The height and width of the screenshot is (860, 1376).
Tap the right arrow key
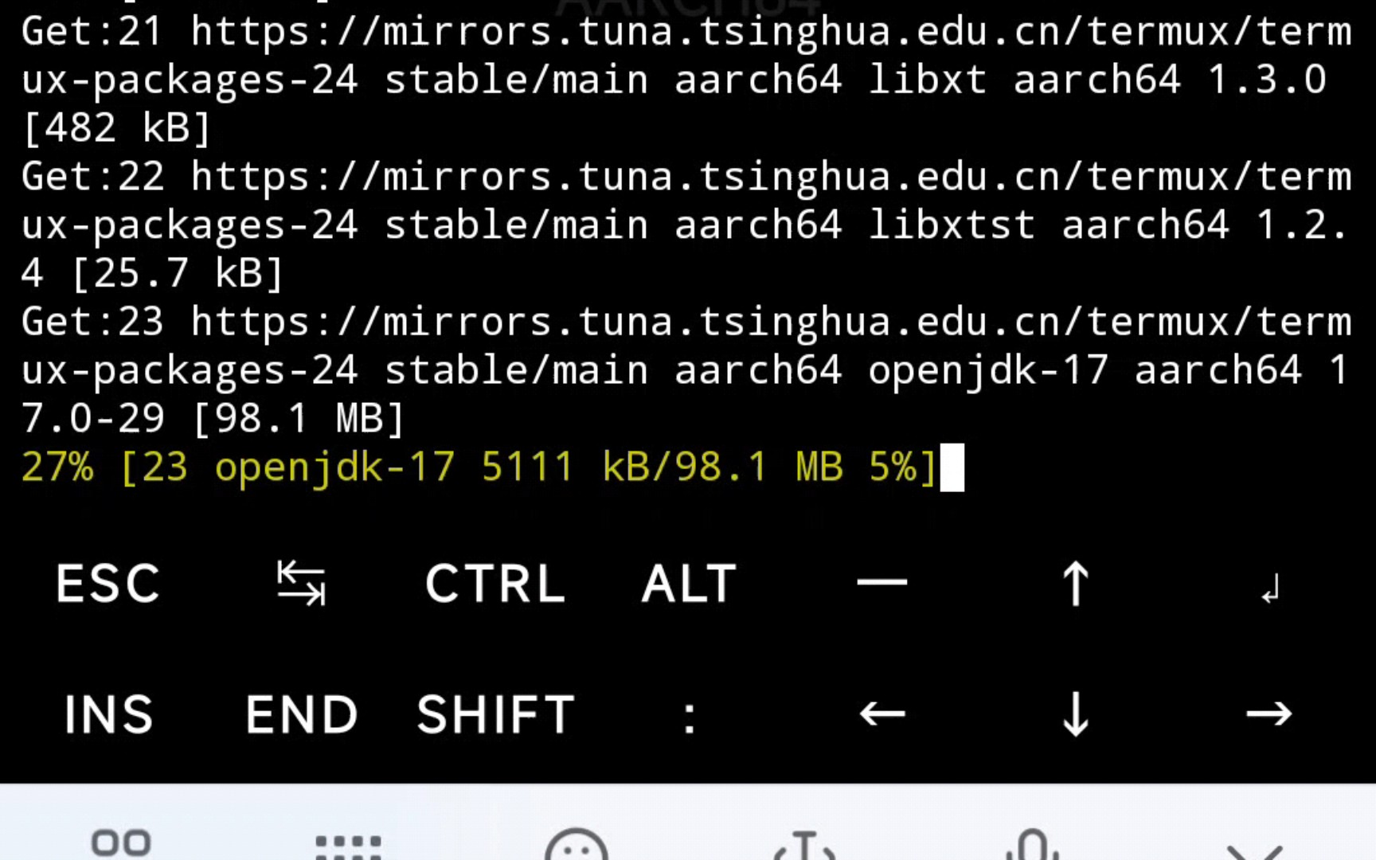coord(1269,713)
